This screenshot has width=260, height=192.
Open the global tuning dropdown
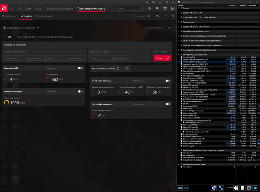pyautogui.click(x=38, y=27)
